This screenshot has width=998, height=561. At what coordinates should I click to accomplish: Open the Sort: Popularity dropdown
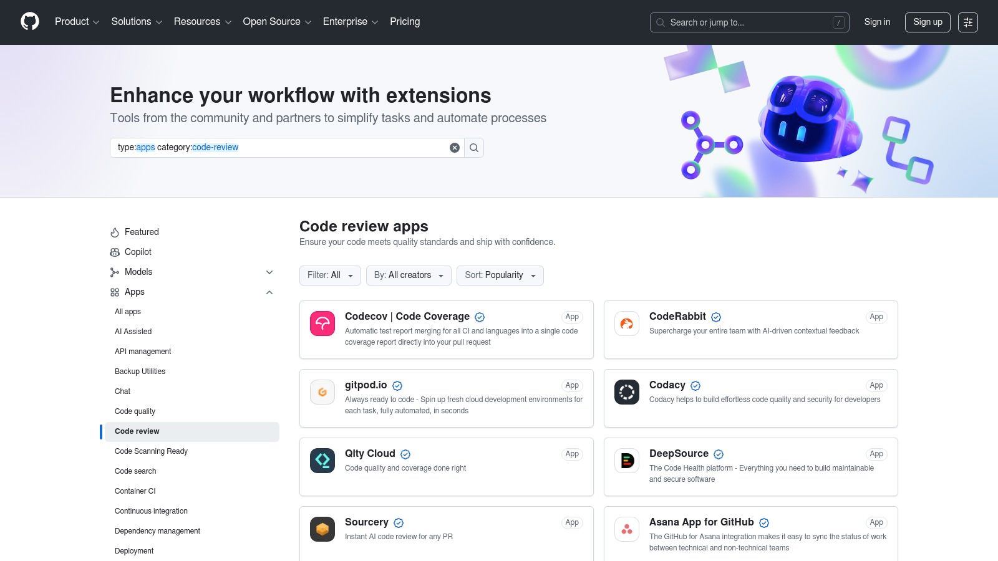point(500,276)
